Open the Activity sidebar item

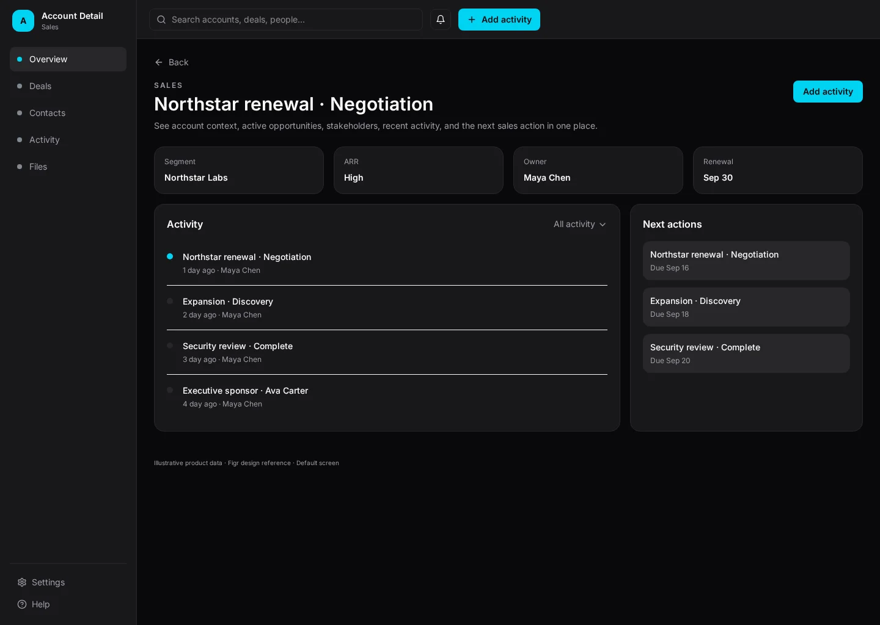tap(68, 140)
